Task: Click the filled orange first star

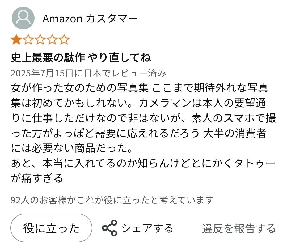Action: tap(16, 39)
